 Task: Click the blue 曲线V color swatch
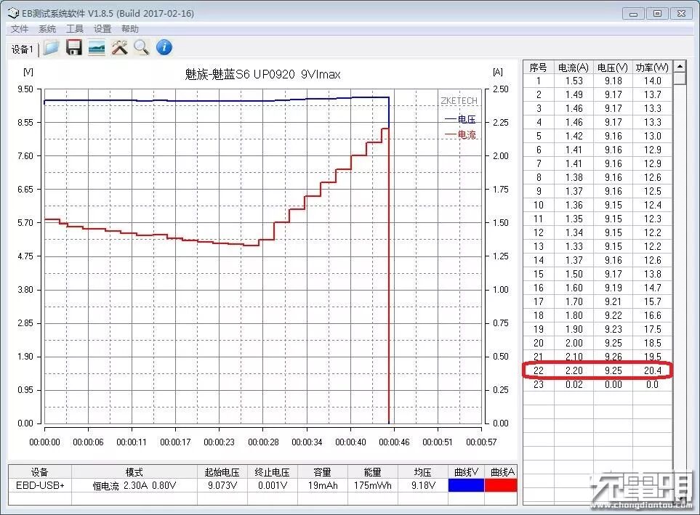466,485
